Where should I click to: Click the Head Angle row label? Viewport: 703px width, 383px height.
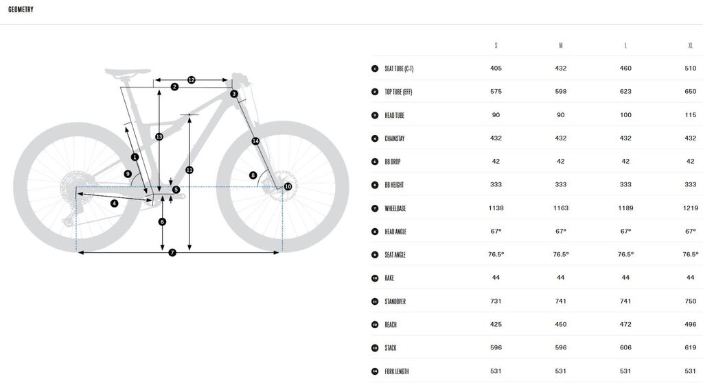(x=395, y=232)
